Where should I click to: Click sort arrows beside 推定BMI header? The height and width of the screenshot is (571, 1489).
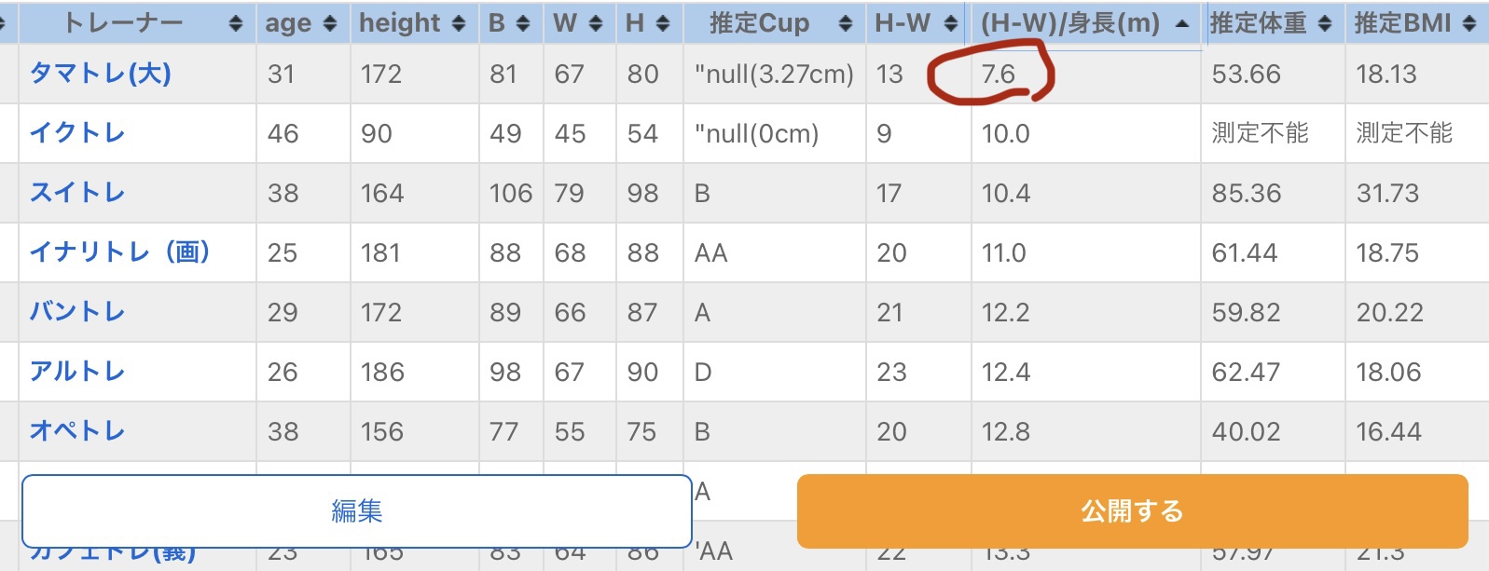[x=1469, y=23]
